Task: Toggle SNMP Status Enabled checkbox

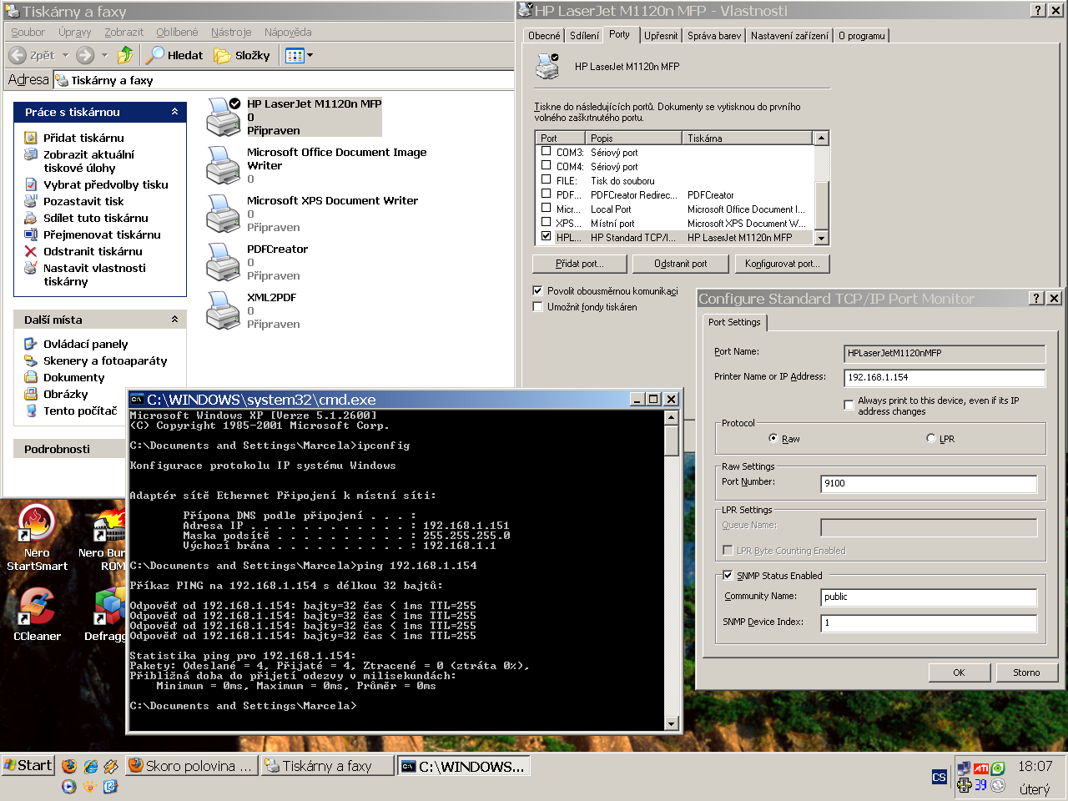Action: (728, 575)
